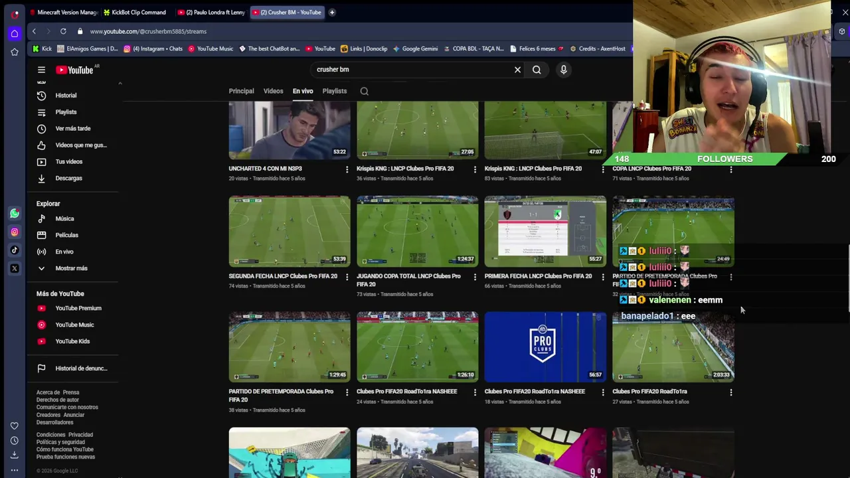Start voice search with the microphone

(x=563, y=69)
